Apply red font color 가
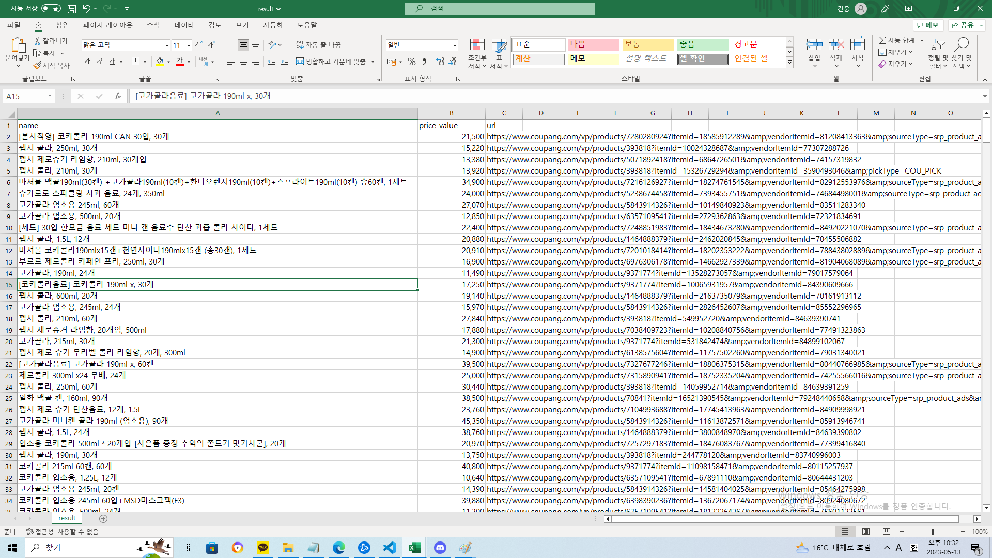This screenshot has width=992, height=558. pyautogui.click(x=180, y=61)
